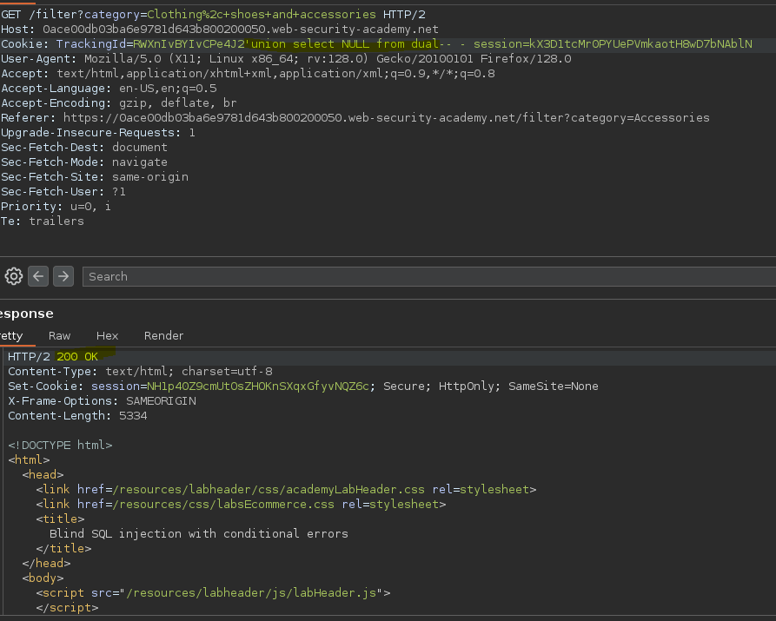Focus the Search input field
This screenshot has width=776, height=621.
(x=429, y=276)
